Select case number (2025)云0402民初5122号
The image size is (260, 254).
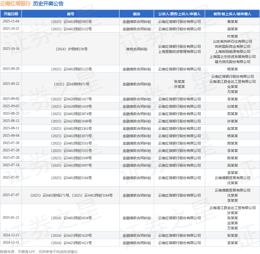coord(71,29)
